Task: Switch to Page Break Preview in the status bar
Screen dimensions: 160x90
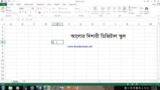Action: pyautogui.click(x=137, y=84)
